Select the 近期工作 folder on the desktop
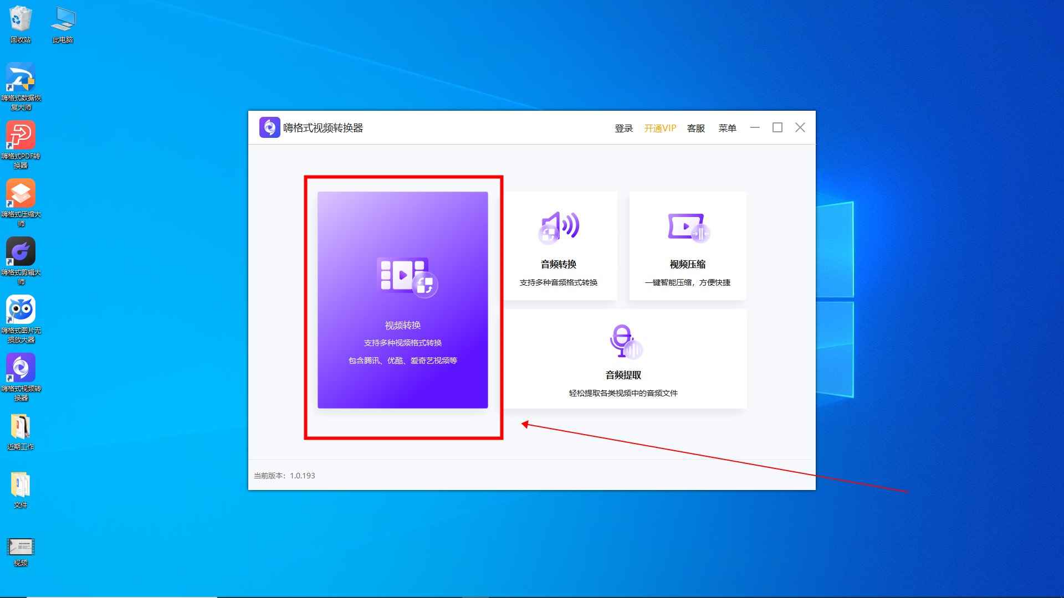This screenshot has height=598, width=1064. (21, 427)
